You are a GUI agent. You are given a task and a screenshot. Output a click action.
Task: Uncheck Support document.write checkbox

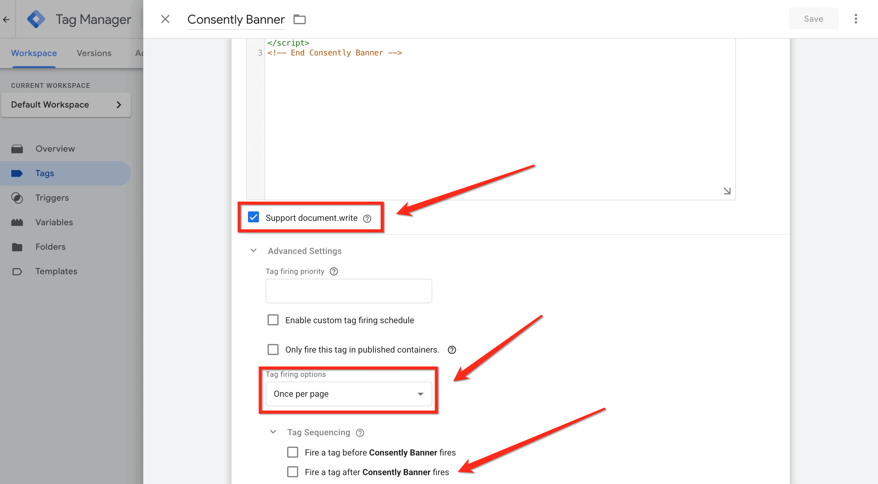[x=253, y=217]
